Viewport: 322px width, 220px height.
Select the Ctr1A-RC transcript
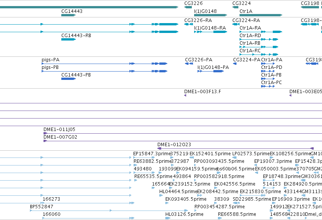259,55
